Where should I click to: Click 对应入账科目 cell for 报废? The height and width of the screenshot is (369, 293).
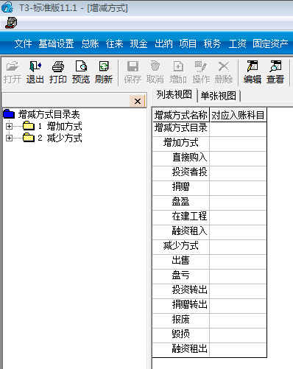pyautogui.click(x=238, y=320)
